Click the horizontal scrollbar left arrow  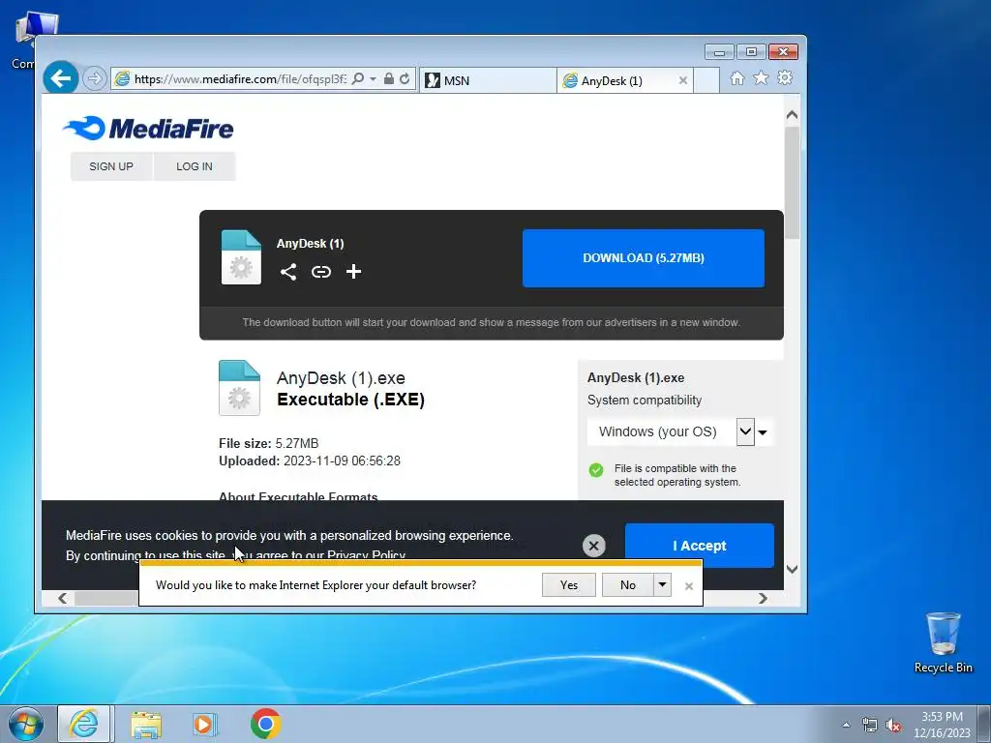coord(62,598)
